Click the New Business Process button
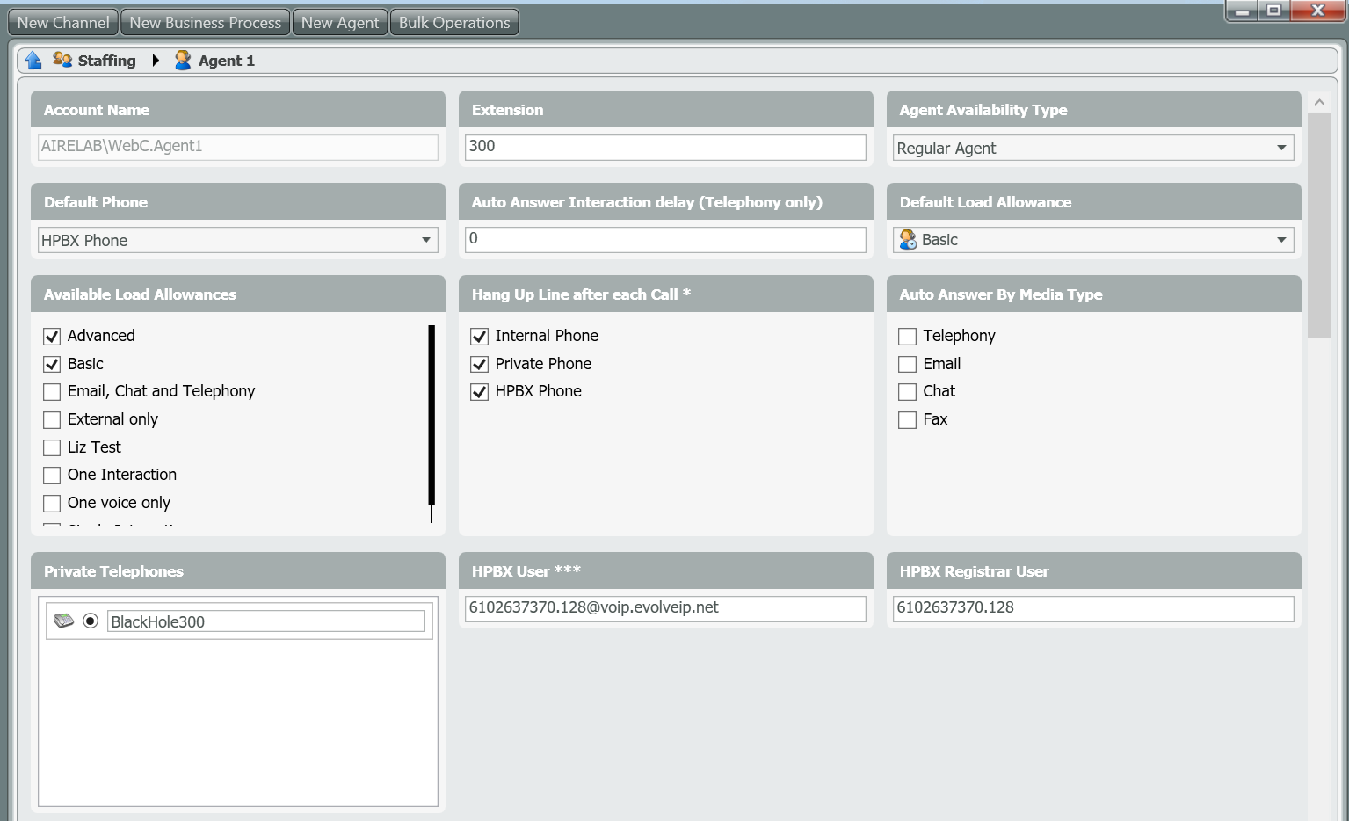This screenshot has height=821, width=1349. [x=206, y=23]
